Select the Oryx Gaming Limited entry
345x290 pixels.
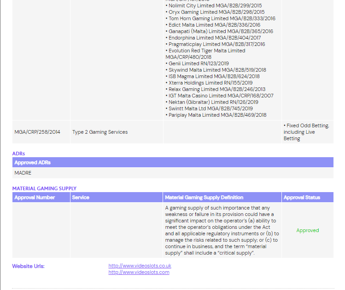tap(215, 12)
